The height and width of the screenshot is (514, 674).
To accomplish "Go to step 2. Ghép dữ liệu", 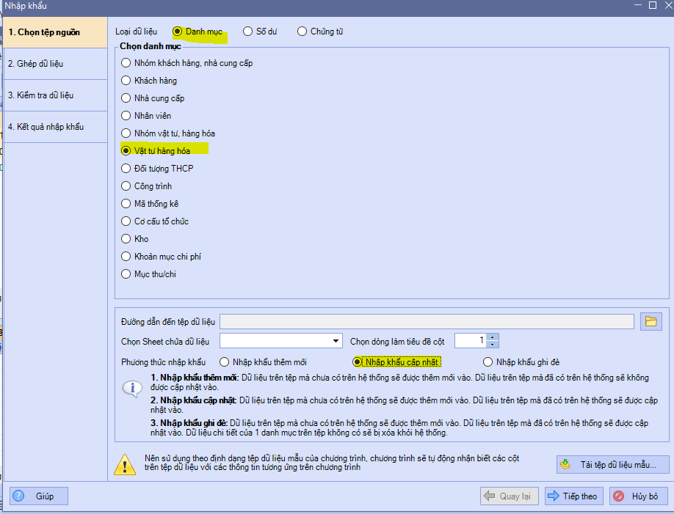I will pos(54,64).
